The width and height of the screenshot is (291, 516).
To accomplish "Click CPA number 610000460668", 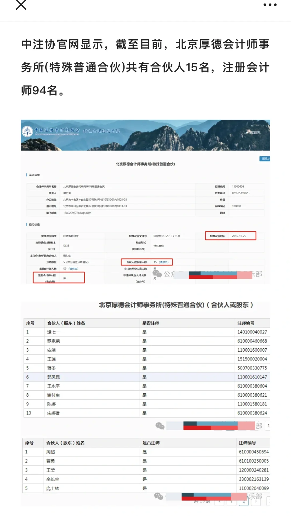I will click(x=252, y=341).
